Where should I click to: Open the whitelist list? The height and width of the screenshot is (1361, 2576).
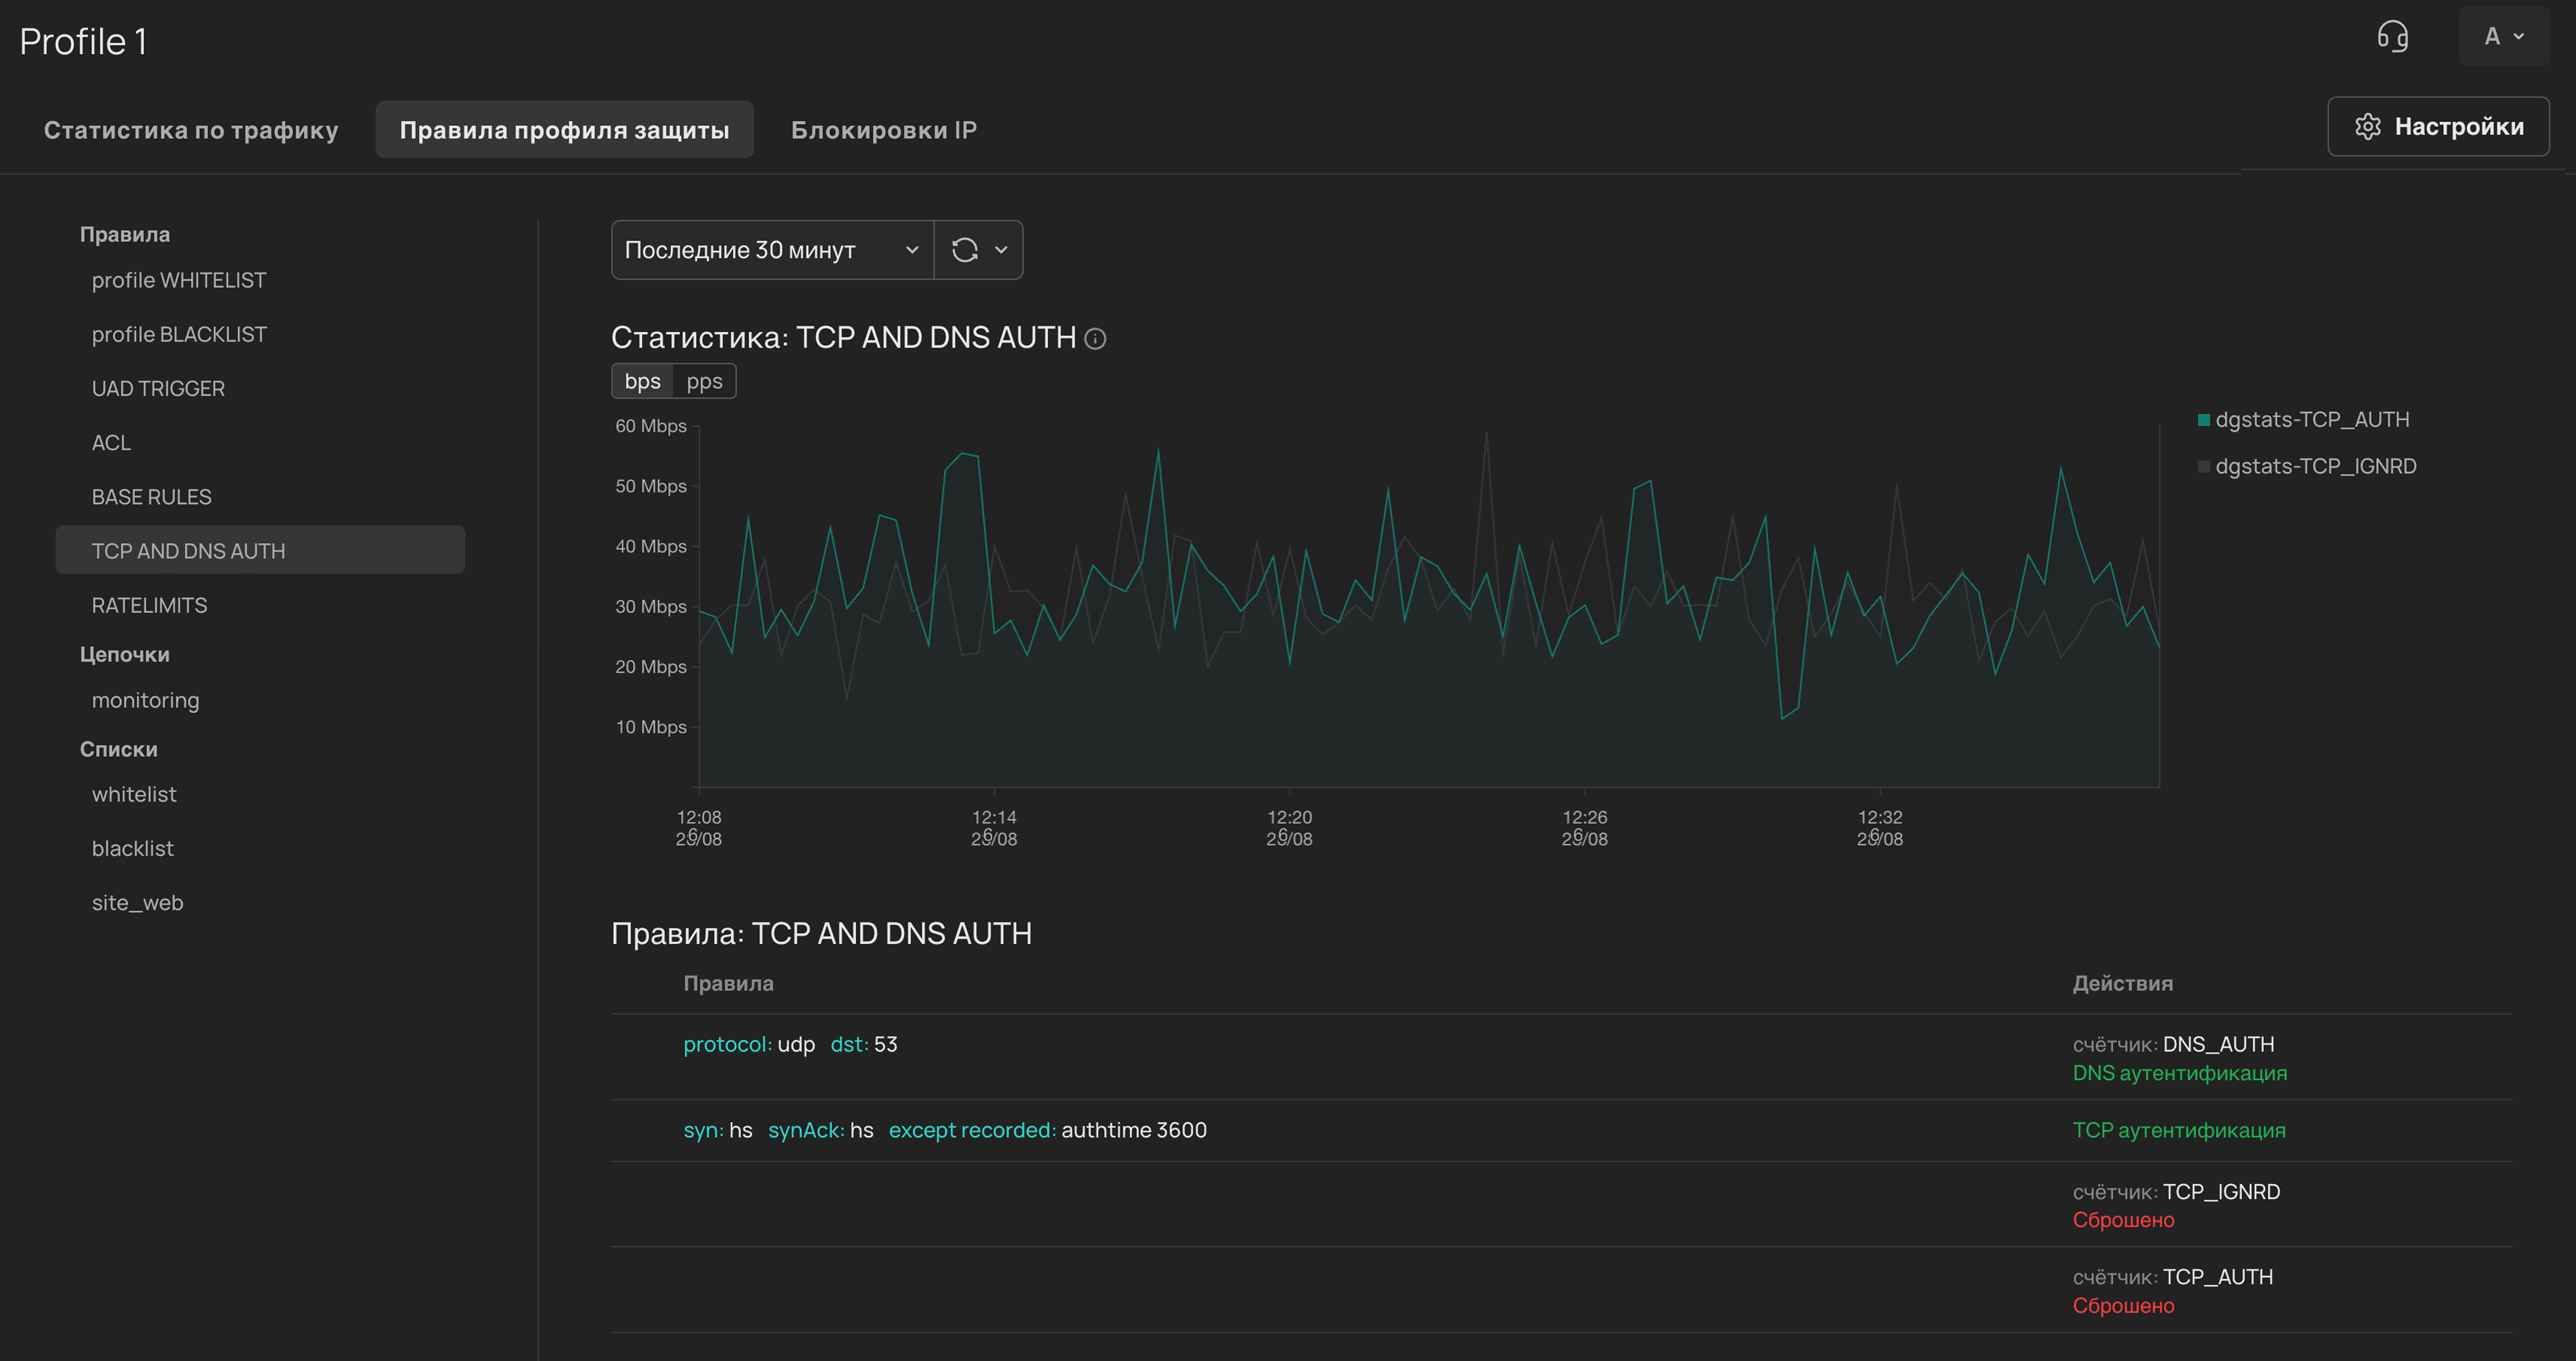[x=134, y=795]
